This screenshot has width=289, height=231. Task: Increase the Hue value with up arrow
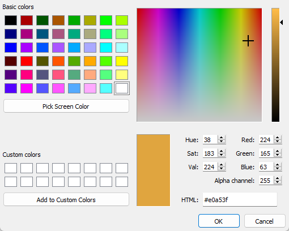pyautogui.click(x=222, y=138)
